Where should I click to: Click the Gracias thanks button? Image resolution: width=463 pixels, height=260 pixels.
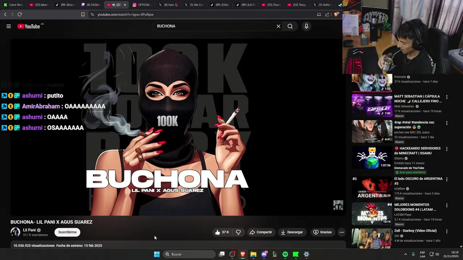tap(322, 232)
